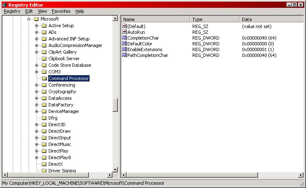This screenshot has height=188, width=306.
Task: Click the Data column header
Action: [271, 19]
